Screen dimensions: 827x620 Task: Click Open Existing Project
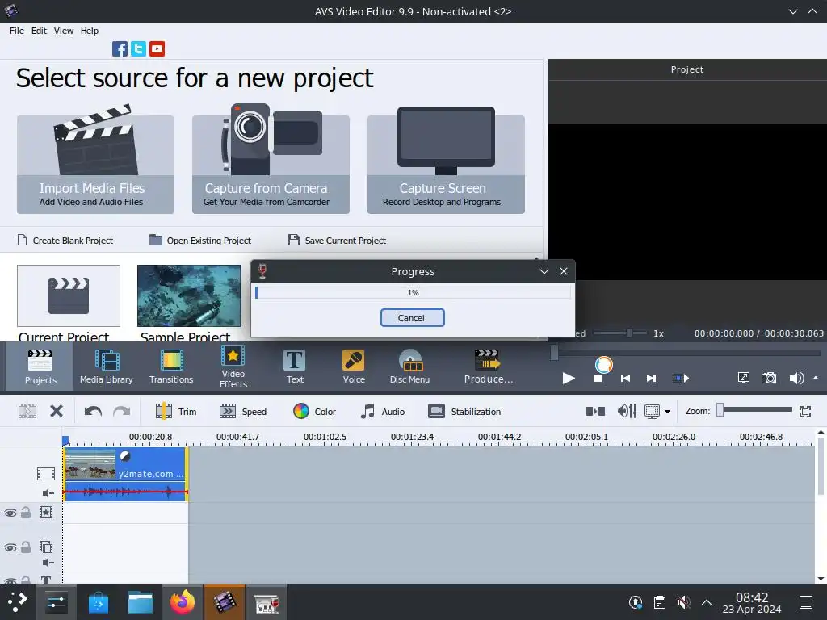point(200,241)
